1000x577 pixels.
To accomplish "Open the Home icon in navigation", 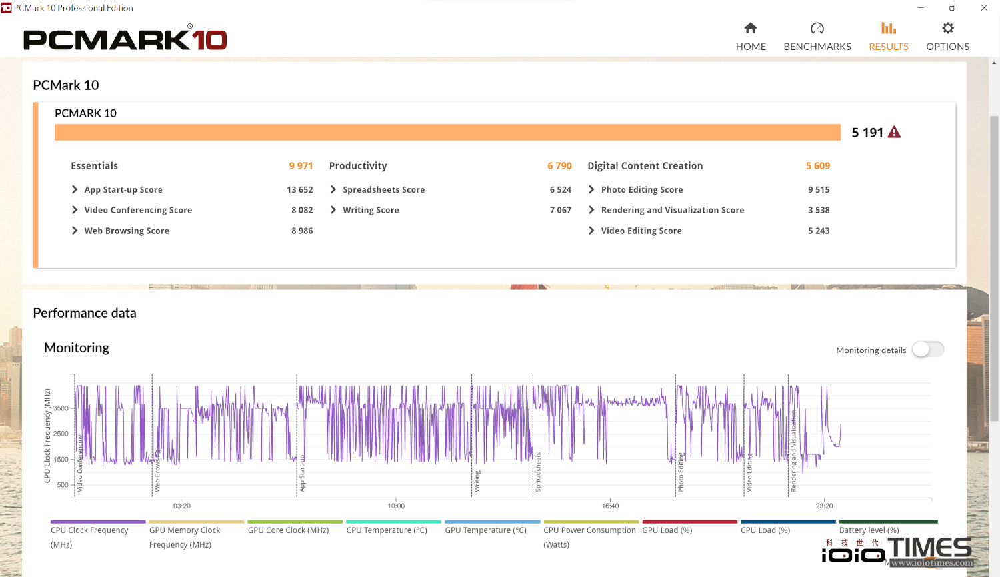I will click(x=751, y=28).
